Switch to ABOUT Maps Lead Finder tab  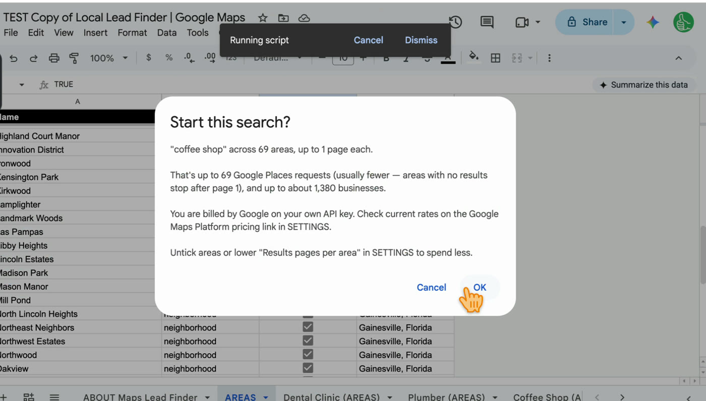[140, 397]
